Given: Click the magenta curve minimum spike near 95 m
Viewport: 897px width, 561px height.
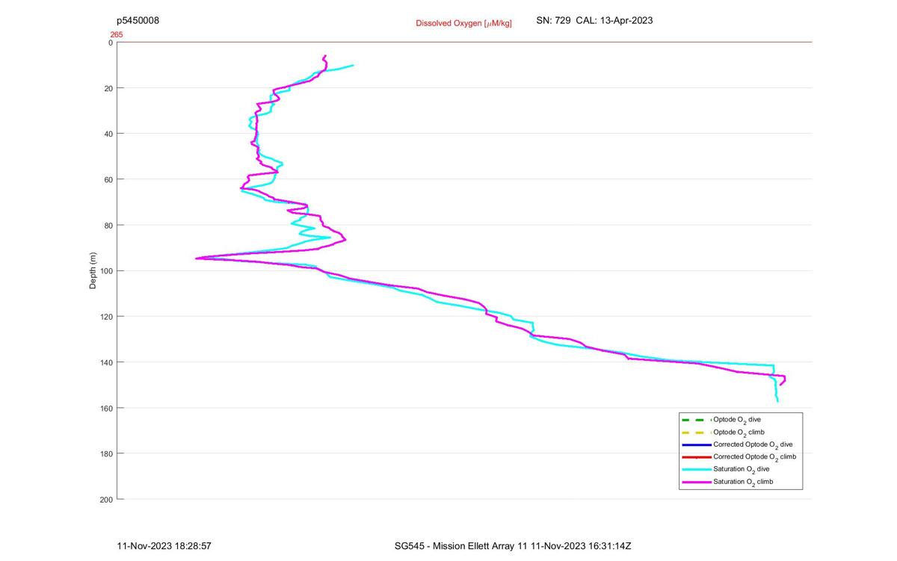Looking at the screenshot, I should 197,258.
